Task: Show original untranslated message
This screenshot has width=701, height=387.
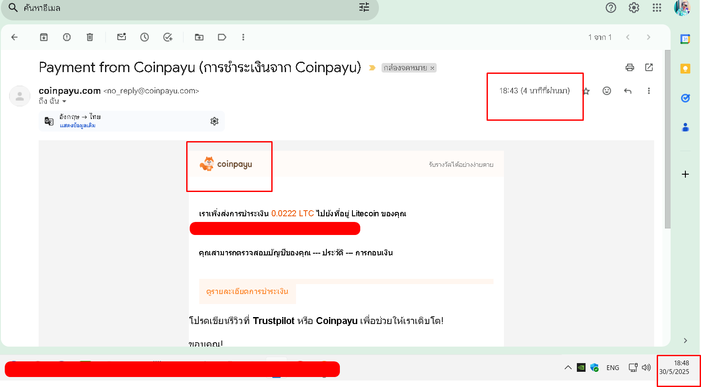Action: 78,126
